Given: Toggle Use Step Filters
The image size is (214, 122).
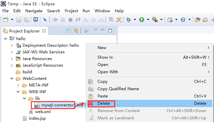Looking at the screenshot, I should pyautogui.click(x=119, y=20).
